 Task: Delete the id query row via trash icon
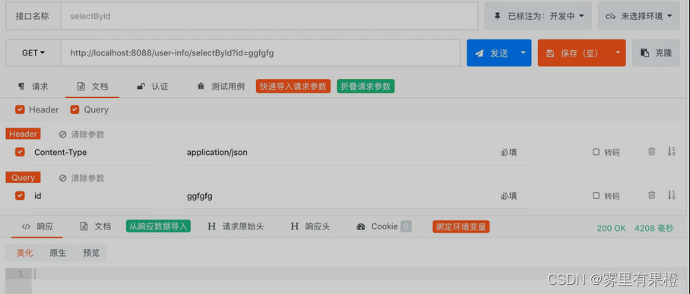pyautogui.click(x=652, y=195)
